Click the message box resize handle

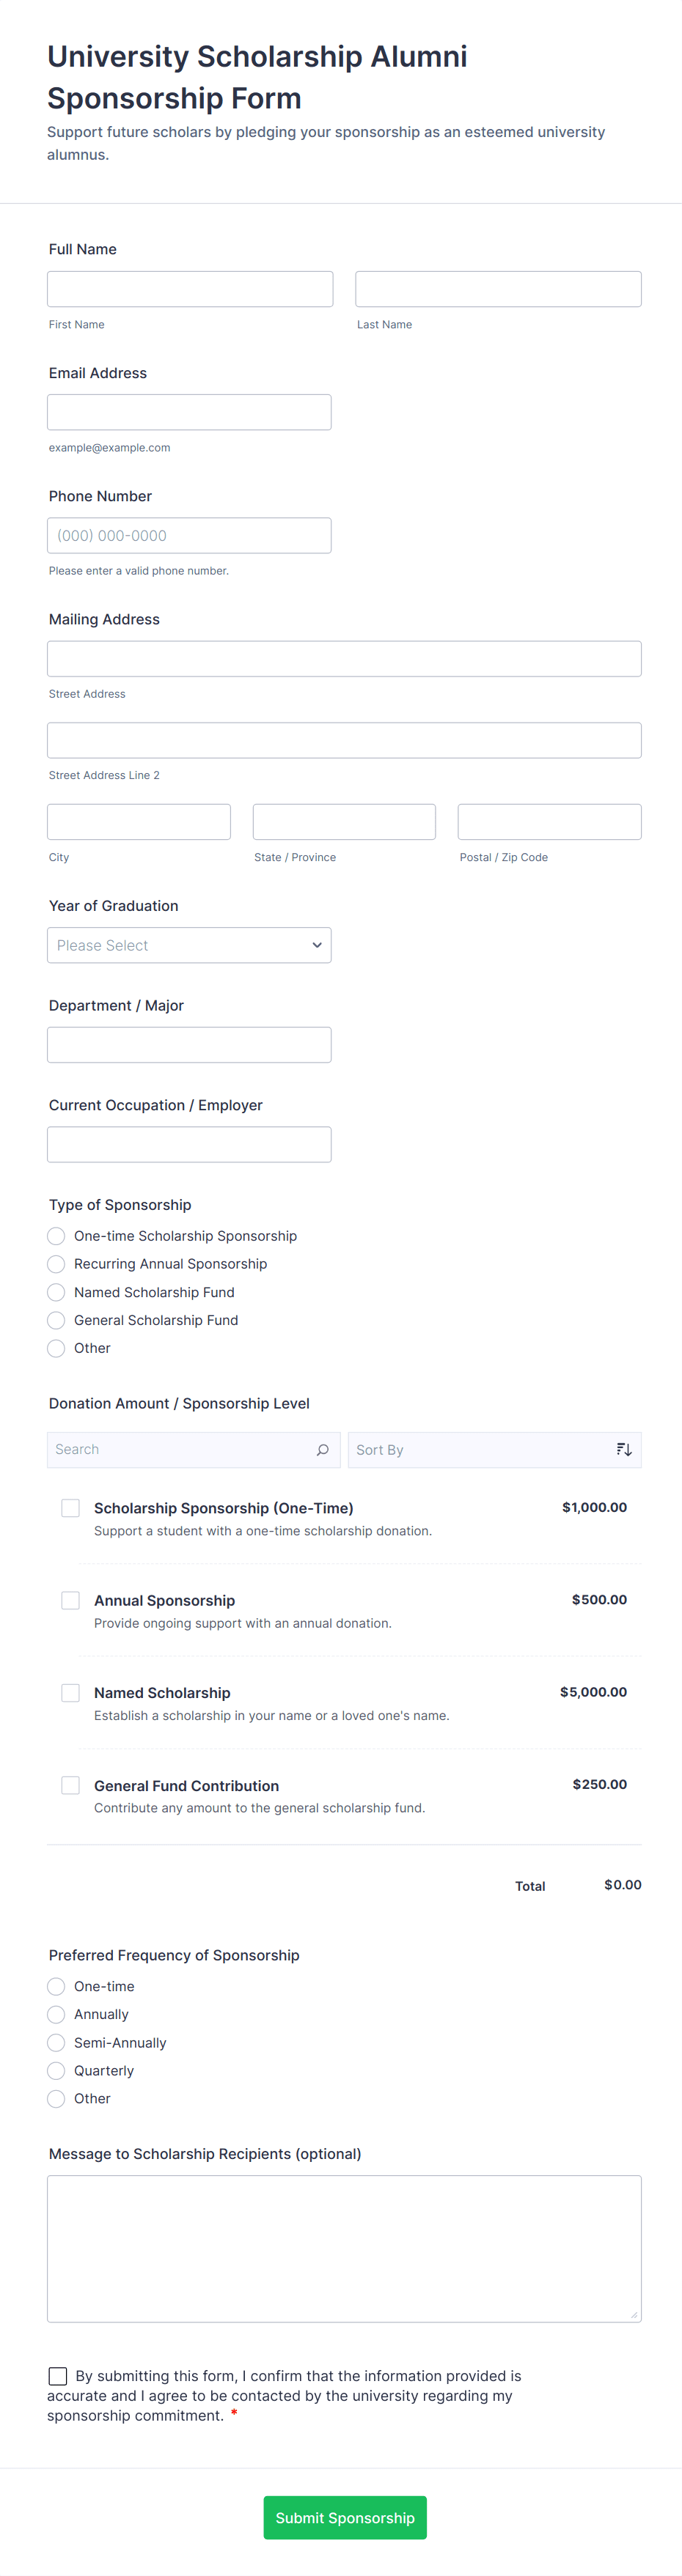coord(634,2314)
